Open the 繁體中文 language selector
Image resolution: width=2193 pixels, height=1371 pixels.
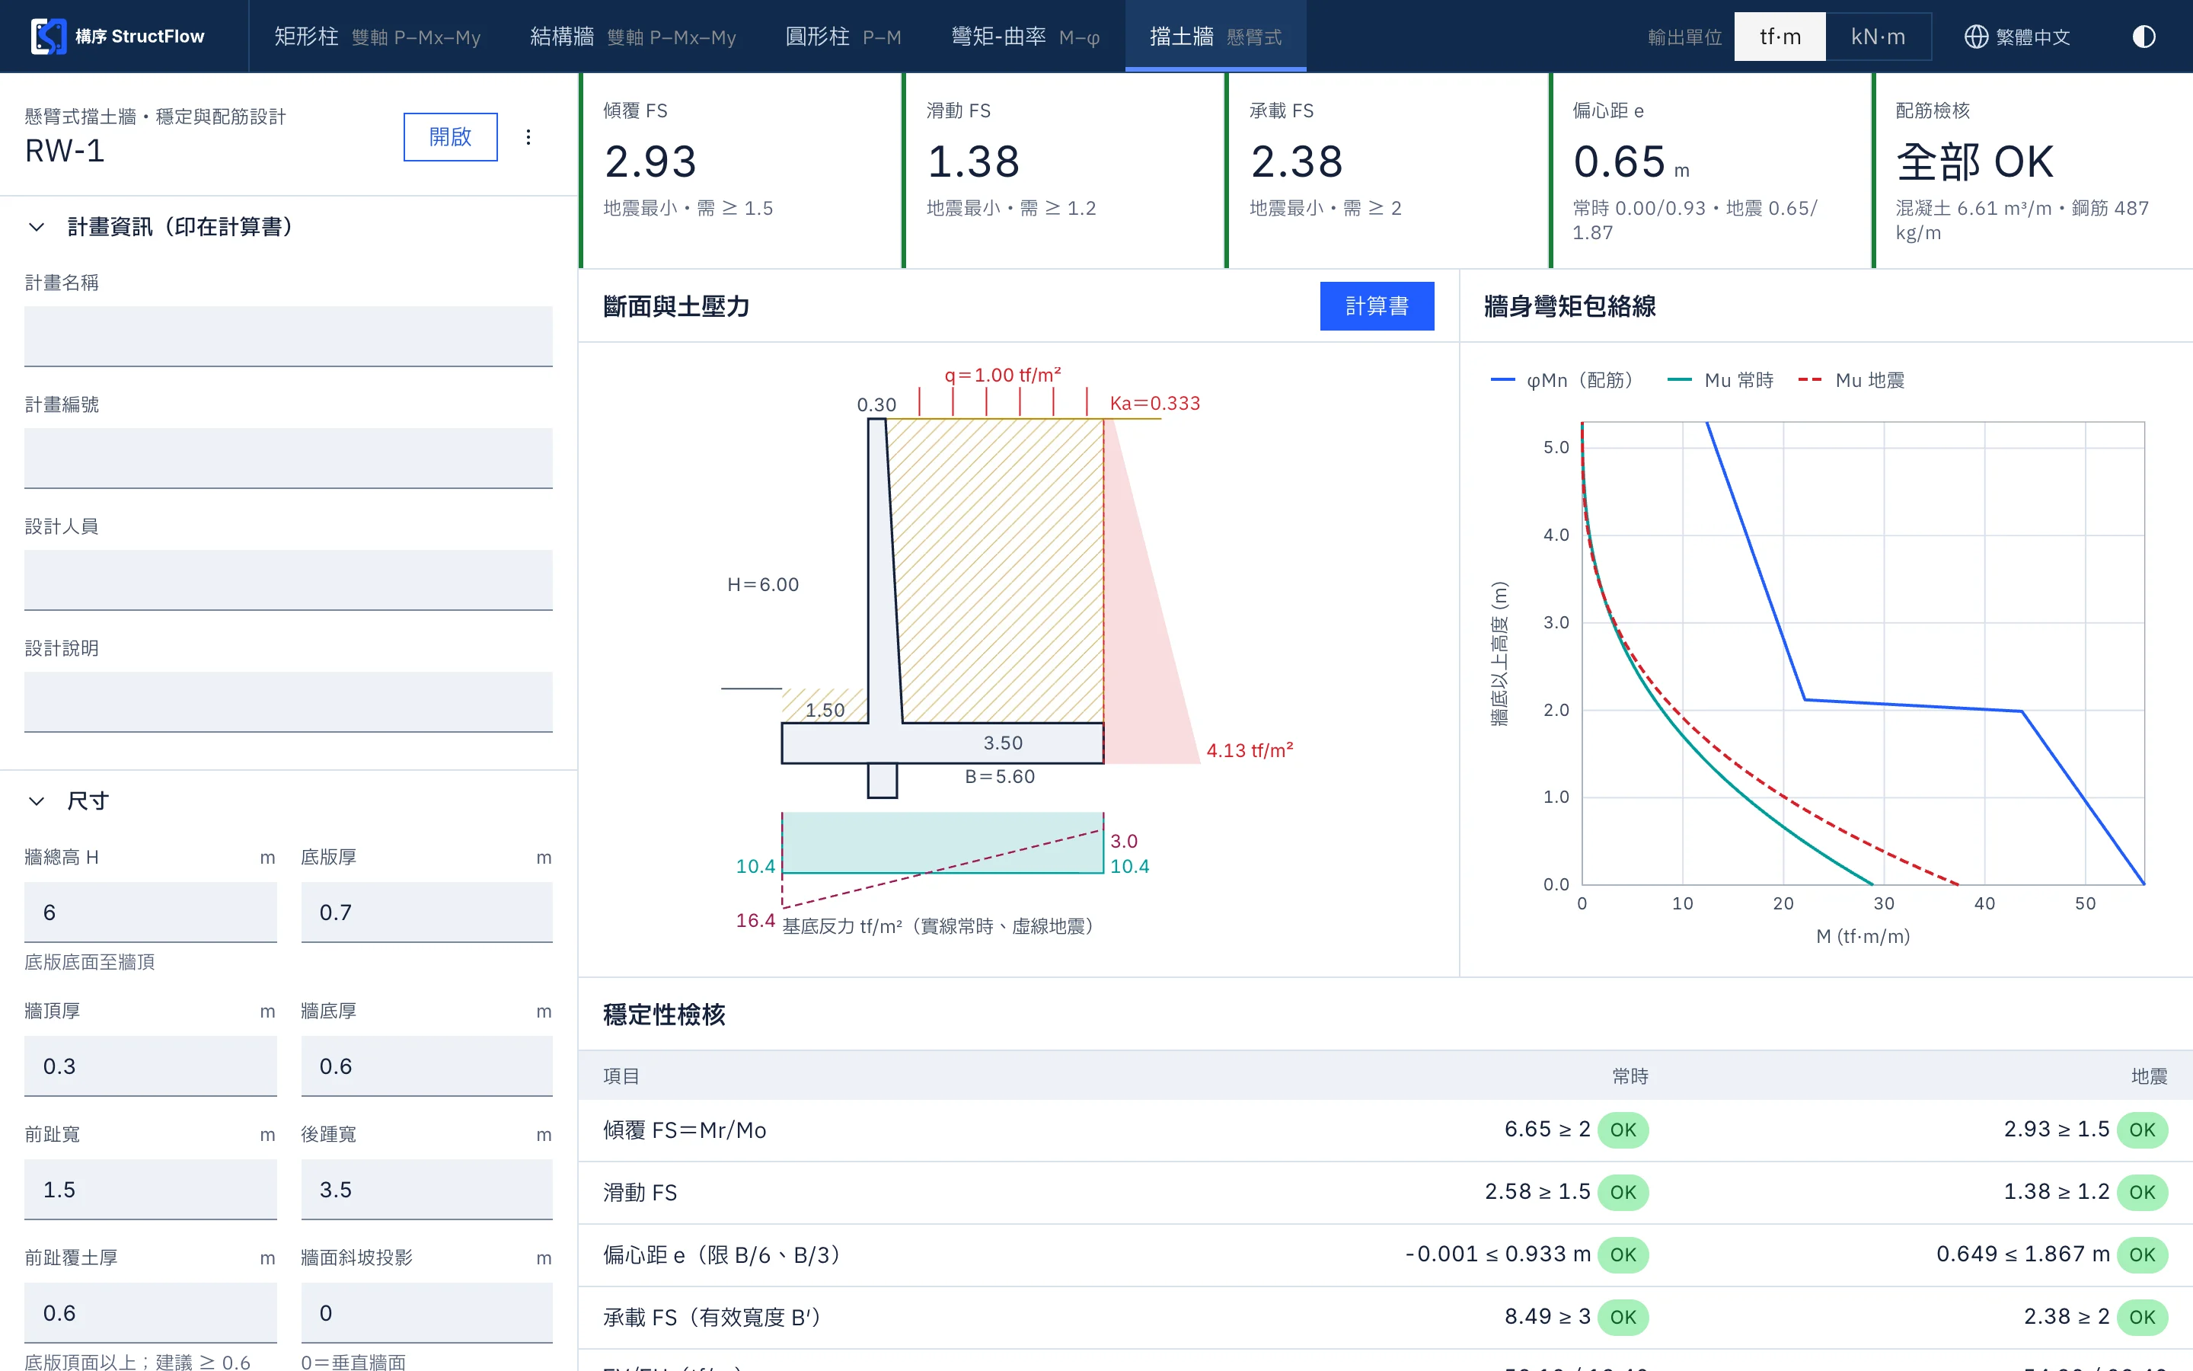pos(2017,37)
